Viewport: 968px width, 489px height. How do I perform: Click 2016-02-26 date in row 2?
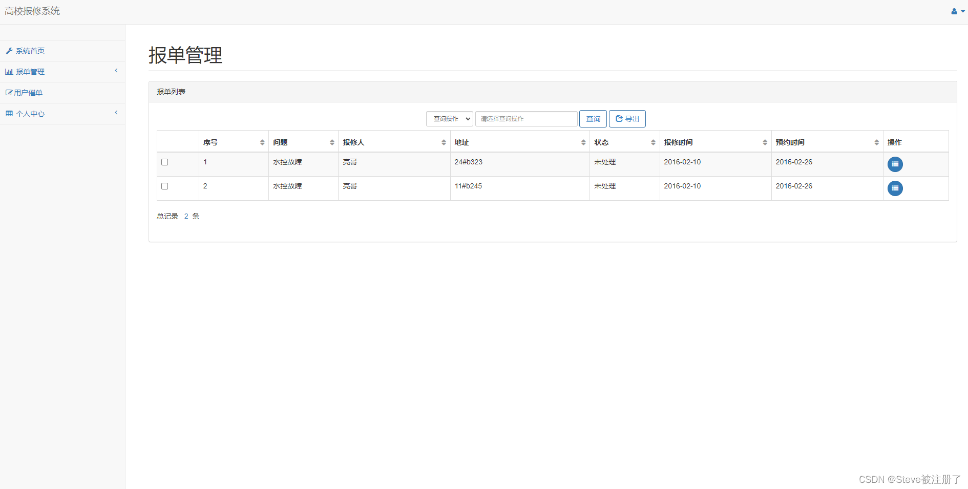click(794, 186)
